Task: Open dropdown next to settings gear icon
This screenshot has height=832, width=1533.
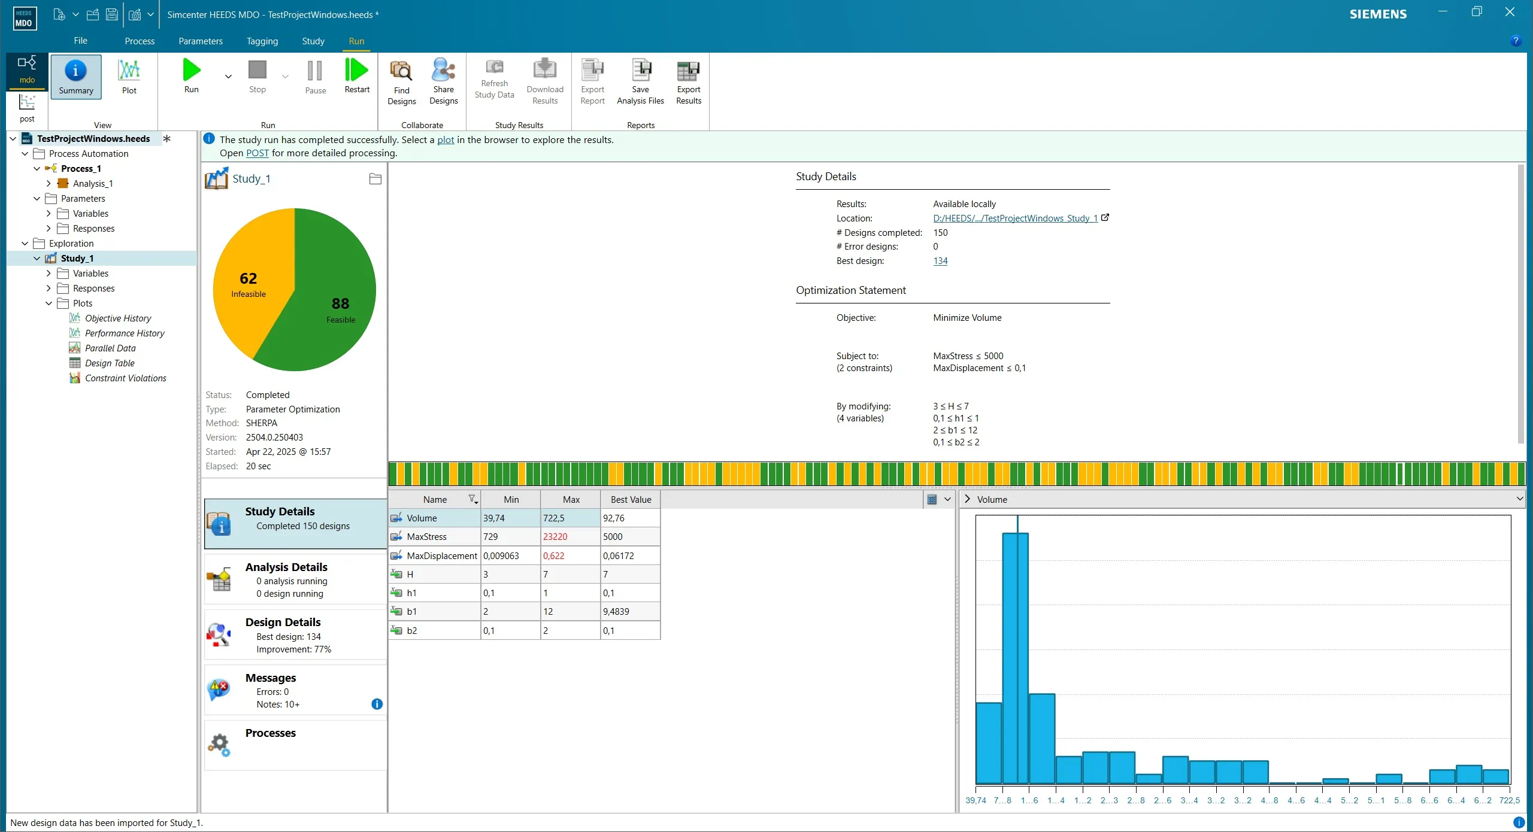Action: coord(150,14)
